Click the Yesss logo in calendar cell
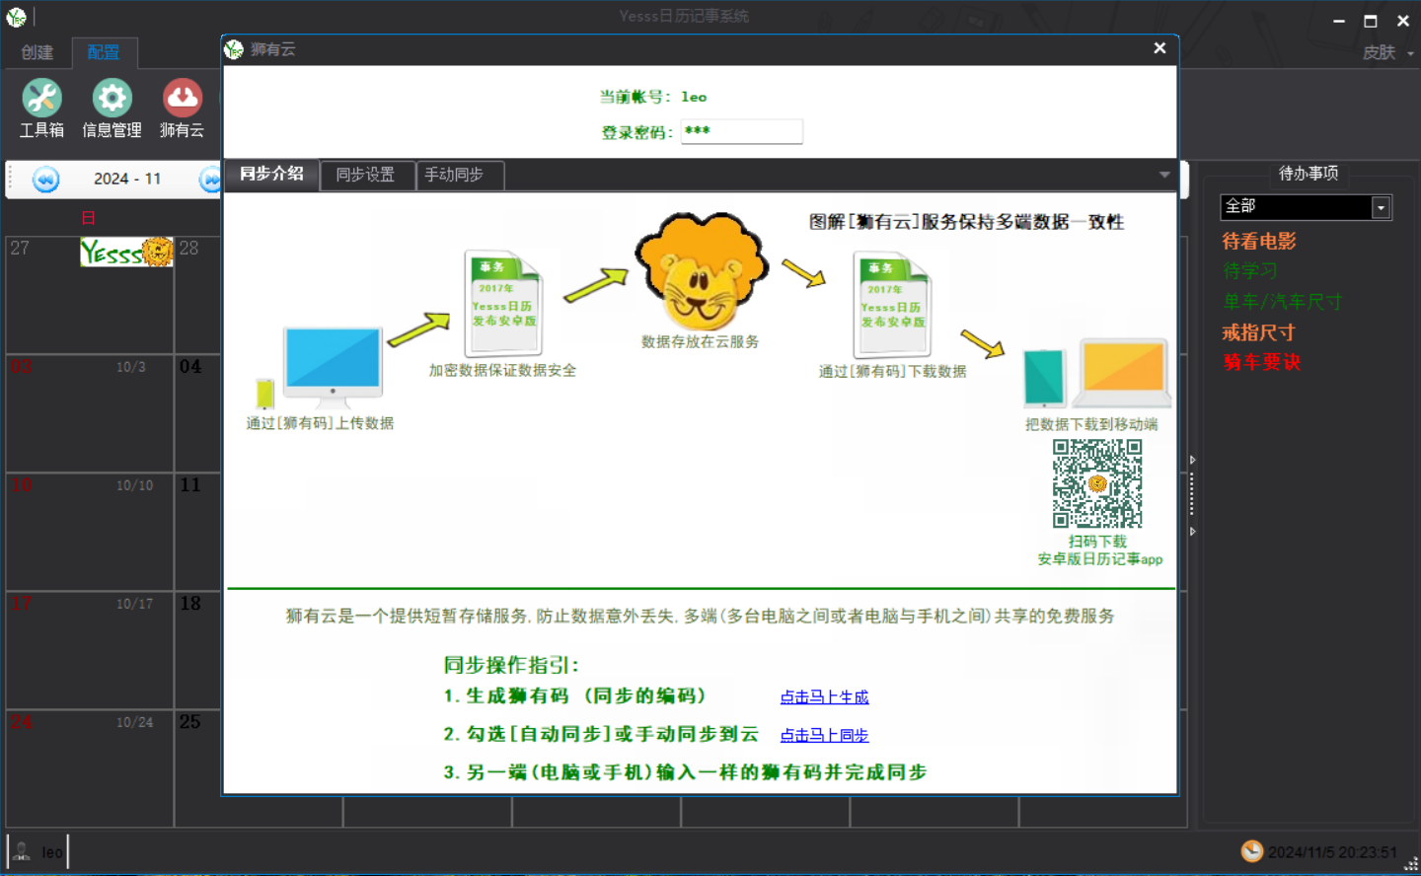 (126, 253)
